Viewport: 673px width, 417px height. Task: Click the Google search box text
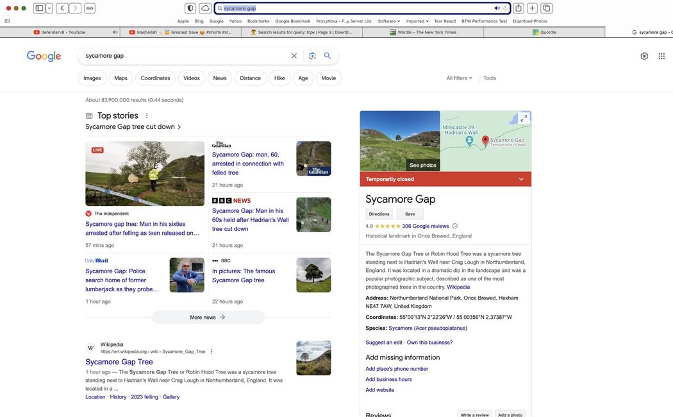[104, 56]
